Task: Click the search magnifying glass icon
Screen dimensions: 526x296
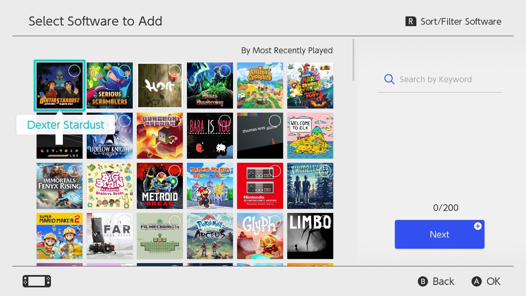Action: tap(389, 79)
